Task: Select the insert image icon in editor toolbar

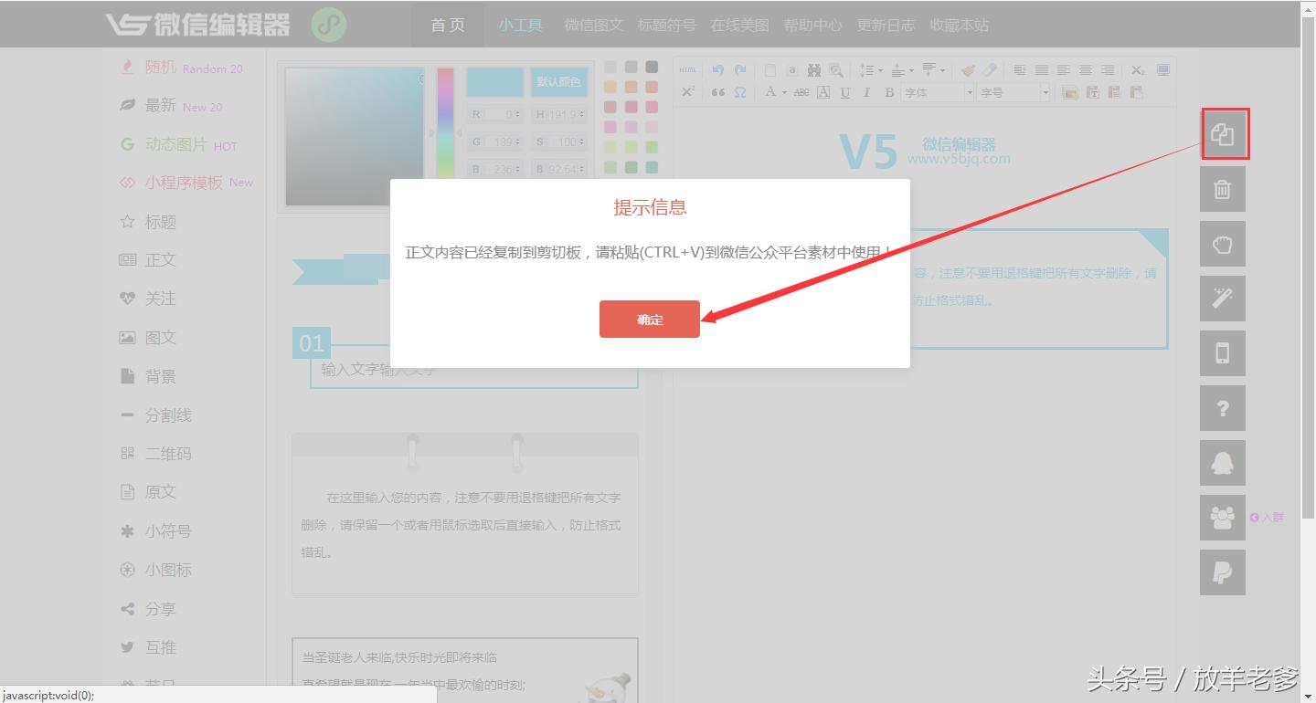Action: [x=1068, y=91]
